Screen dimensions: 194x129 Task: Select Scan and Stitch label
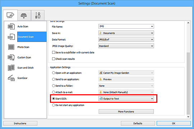click(x=26, y=68)
